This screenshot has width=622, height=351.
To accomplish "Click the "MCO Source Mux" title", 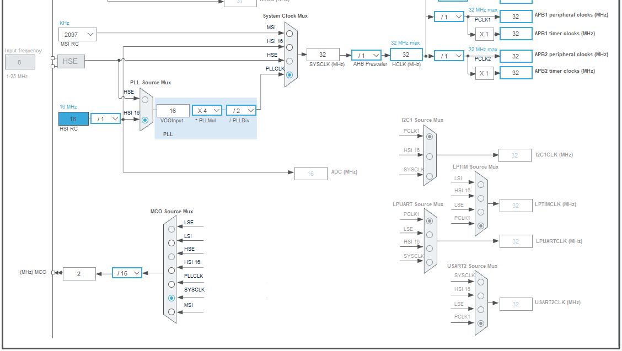I will click(x=171, y=212).
